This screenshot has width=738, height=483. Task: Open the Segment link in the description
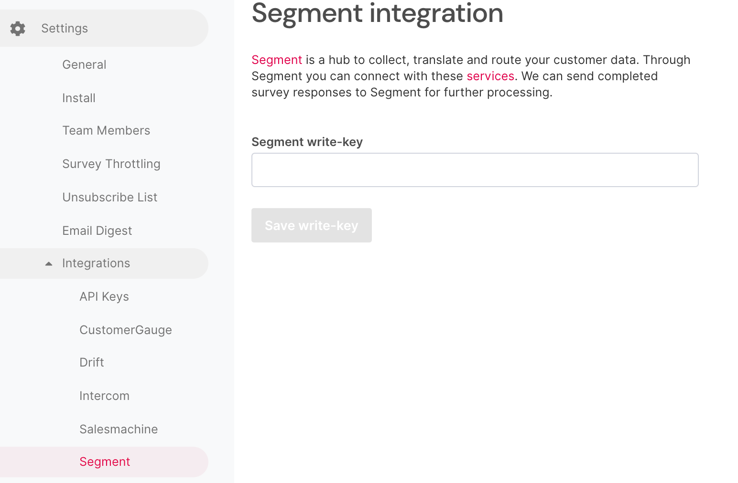click(x=276, y=60)
